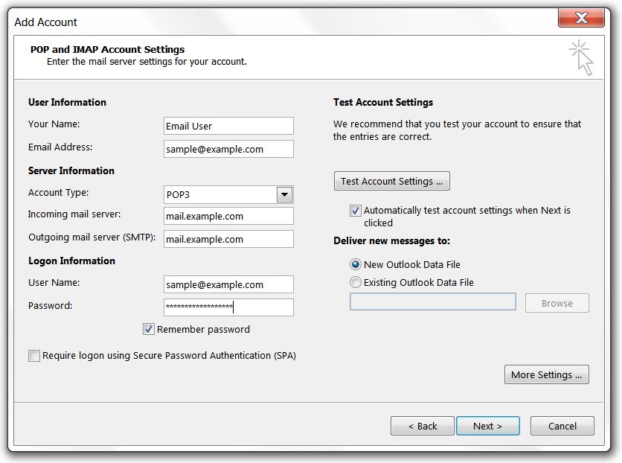Open More Settings dialog
This screenshot has height=463, width=622.
coord(547,374)
